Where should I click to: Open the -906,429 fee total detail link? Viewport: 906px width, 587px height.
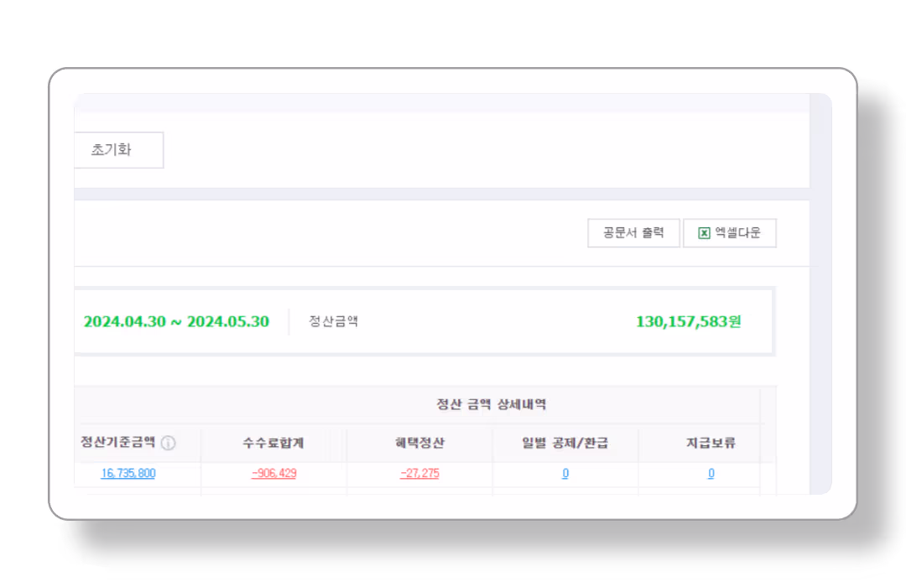(x=273, y=473)
